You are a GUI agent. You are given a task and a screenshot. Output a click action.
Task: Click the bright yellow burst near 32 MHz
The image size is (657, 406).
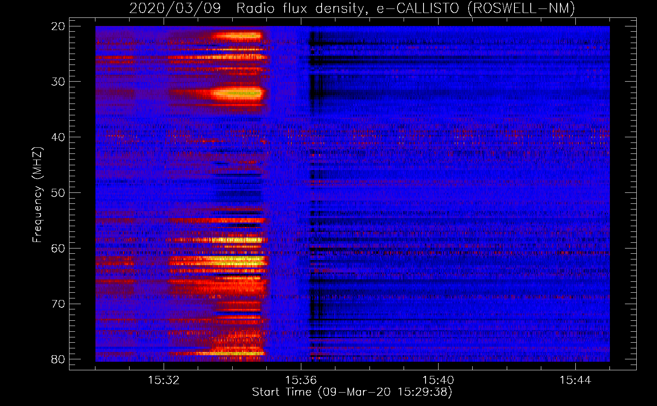pyautogui.click(x=238, y=93)
